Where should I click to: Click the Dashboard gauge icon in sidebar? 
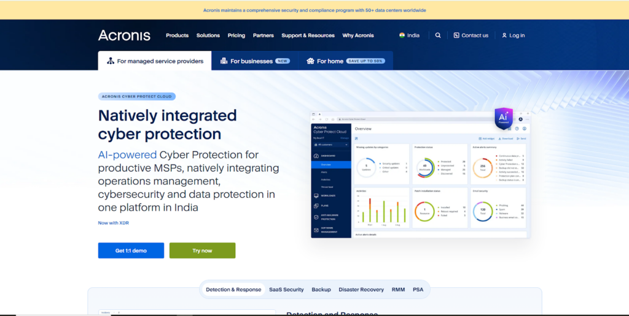pos(316,156)
